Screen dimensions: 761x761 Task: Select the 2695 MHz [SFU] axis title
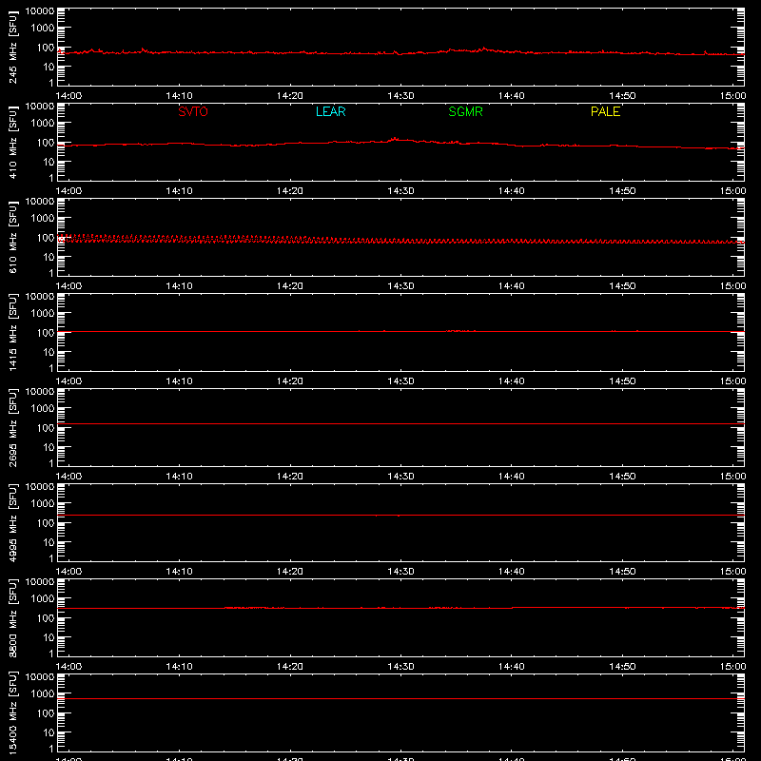point(13,428)
